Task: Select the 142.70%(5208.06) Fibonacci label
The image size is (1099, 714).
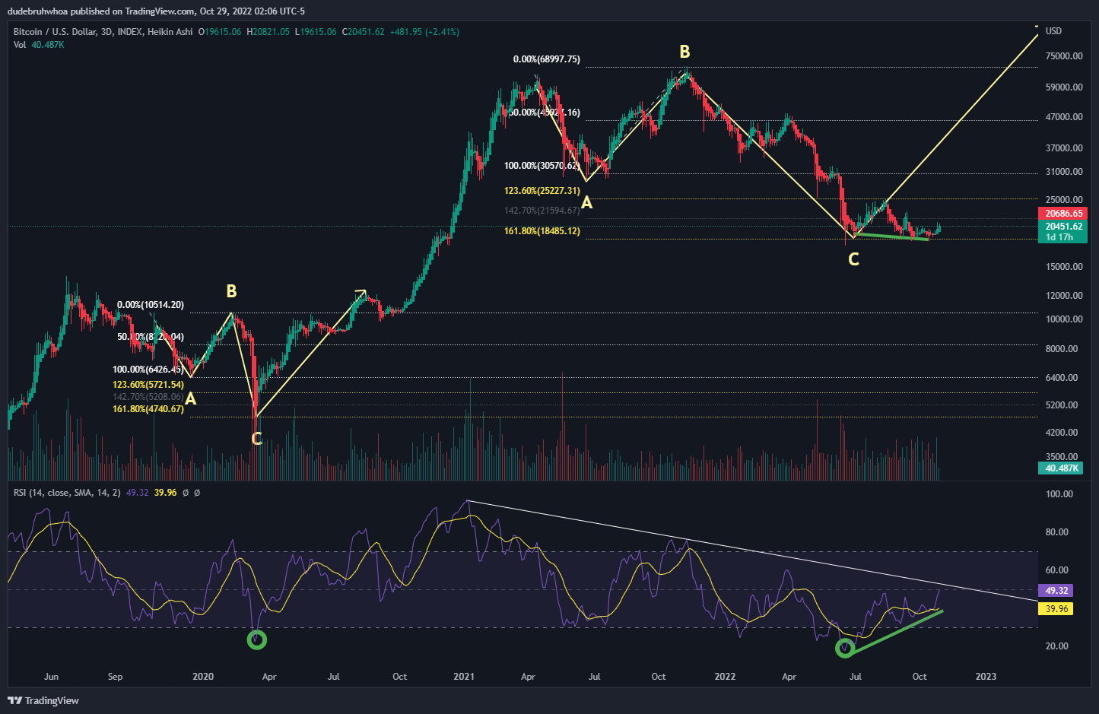Action: click(148, 397)
